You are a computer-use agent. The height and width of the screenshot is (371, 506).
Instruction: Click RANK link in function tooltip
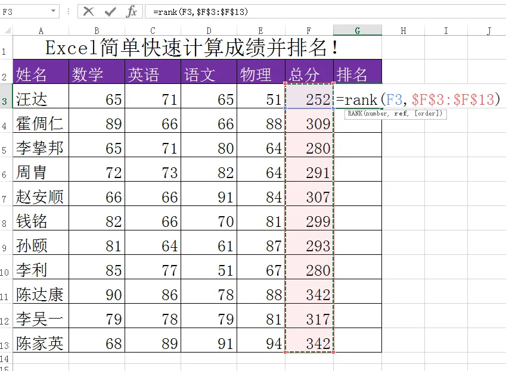355,114
